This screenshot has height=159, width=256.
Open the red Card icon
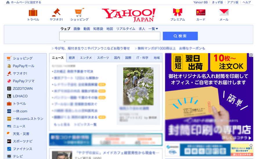point(201,12)
